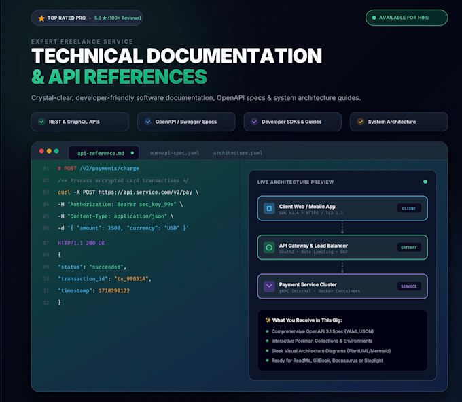This screenshot has height=402, width=462.
Task: Switch to the architecture.puml tab
Action: pyautogui.click(x=238, y=153)
